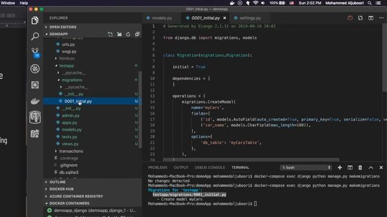
Task: Close the 0001_initial.py tab
Action: coord(224,18)
